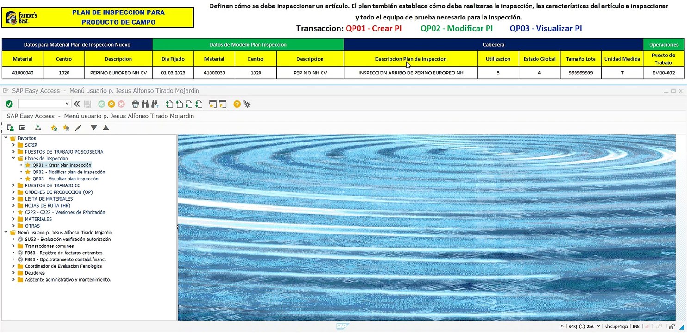
Task: Click Add to Favorites star icon
Action: pos(54,128)
